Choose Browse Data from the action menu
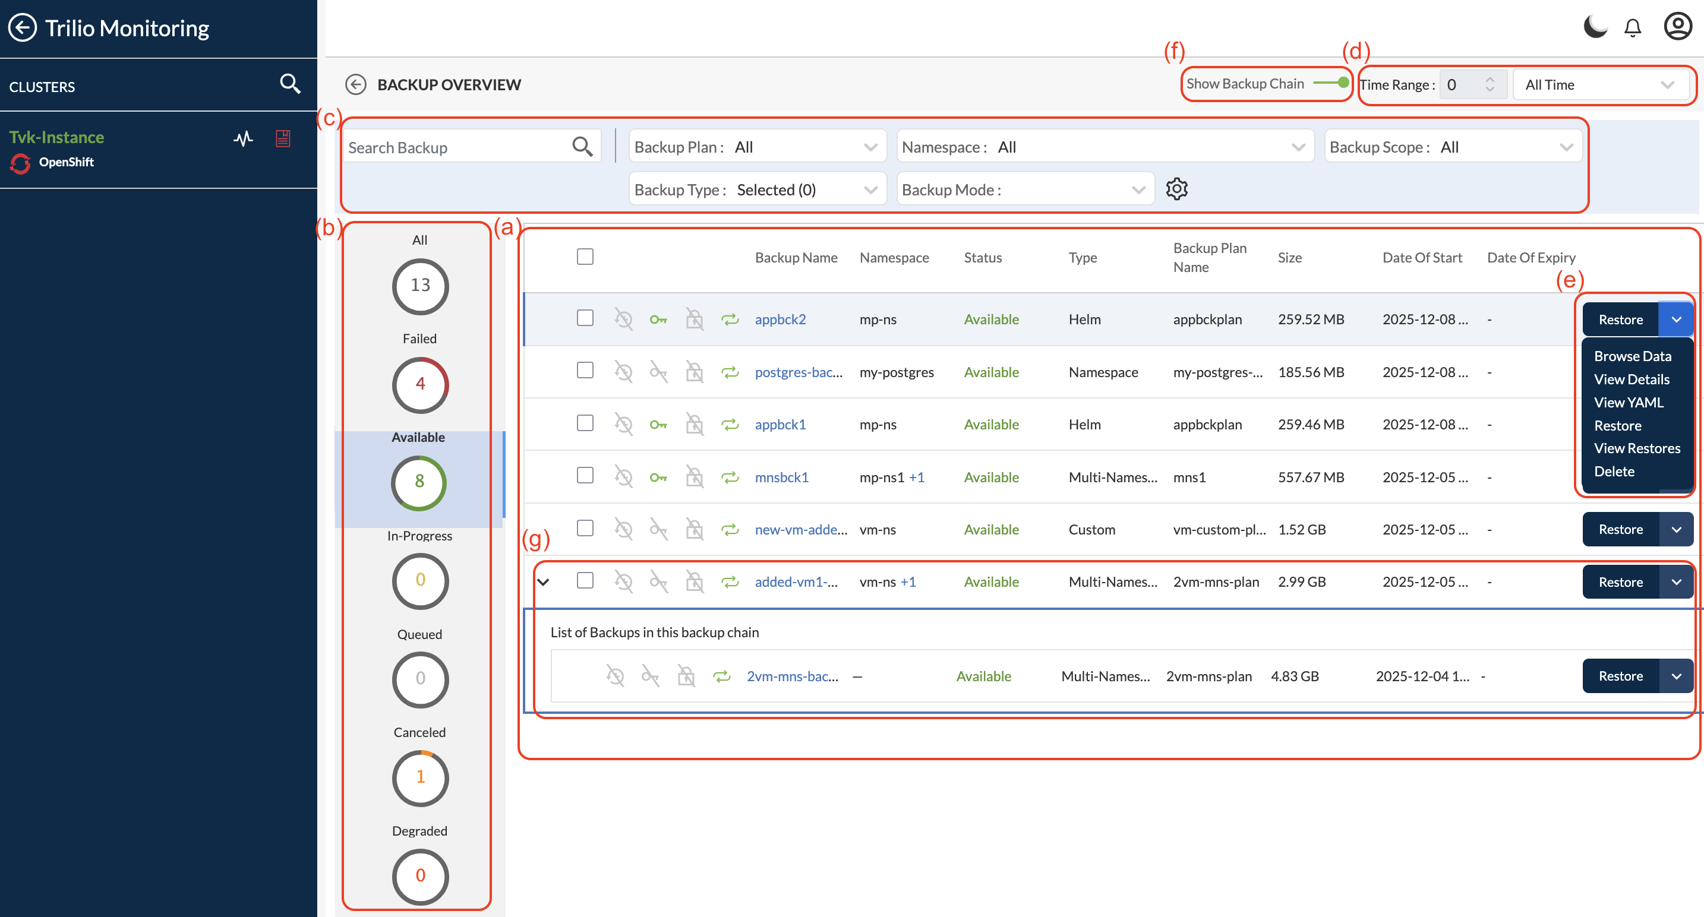This screenshot has height=917, width=1704. pyautogui.click(x=1632, y=356)
